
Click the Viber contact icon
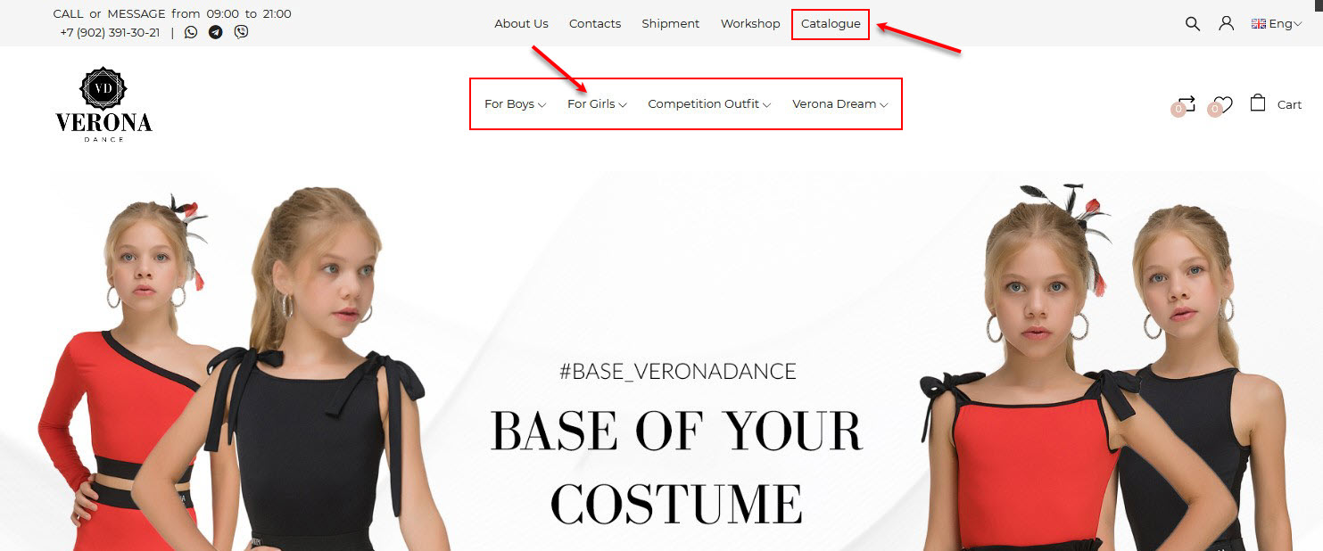click(x=241, y=32)
